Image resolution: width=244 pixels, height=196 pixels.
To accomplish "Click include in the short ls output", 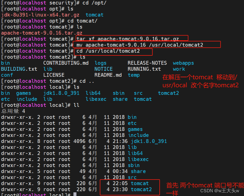I will point(27,99).
